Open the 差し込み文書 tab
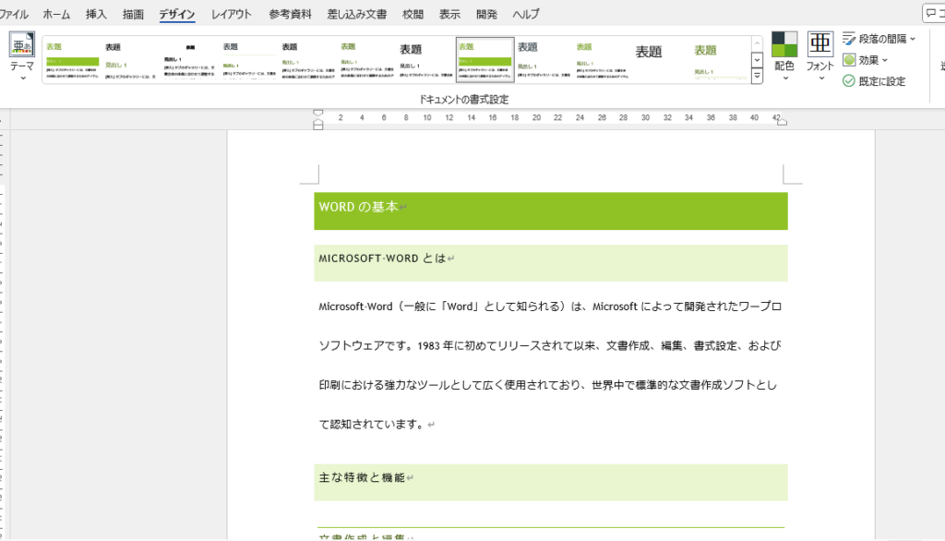Image resolution: width=945 pixels, height=541 pixels. [x=357, y=14]
